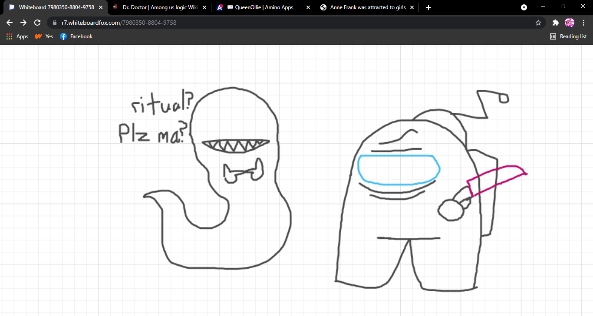Open a new browser tab
The height and width of the screenshot is (316, 593).
tap(428, 7)
